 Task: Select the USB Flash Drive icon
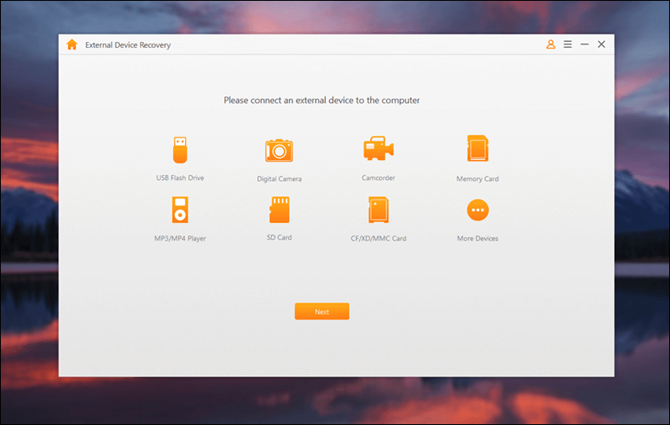coord(180,150)
